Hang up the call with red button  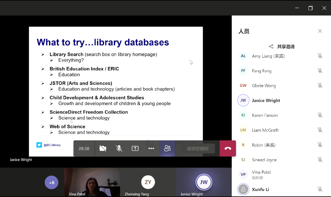pos(228,149)
